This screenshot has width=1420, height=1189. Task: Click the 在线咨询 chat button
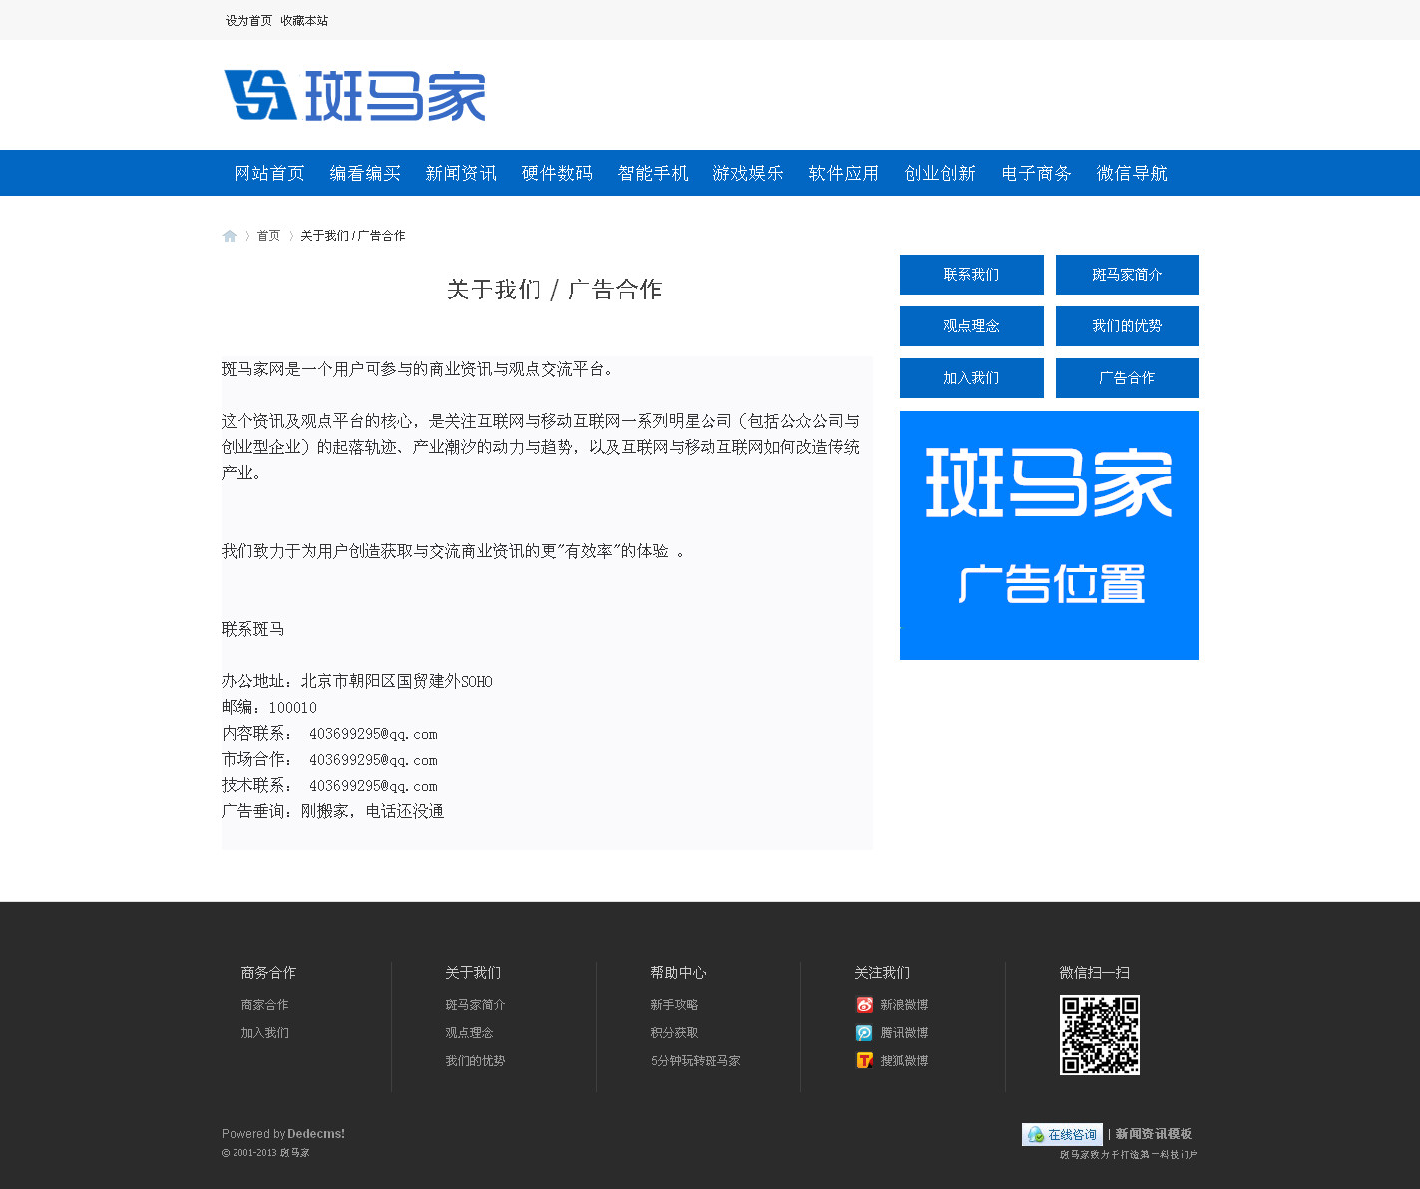(x=1062, y=1135)
